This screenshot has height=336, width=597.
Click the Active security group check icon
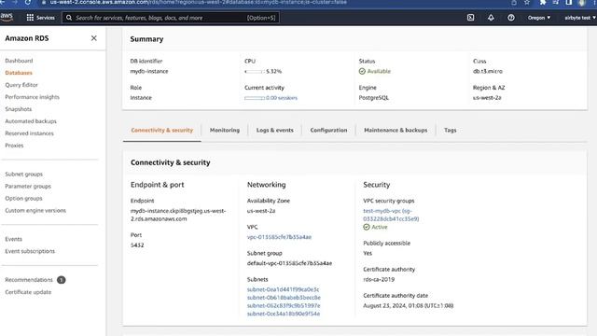(x=367, y=227)
